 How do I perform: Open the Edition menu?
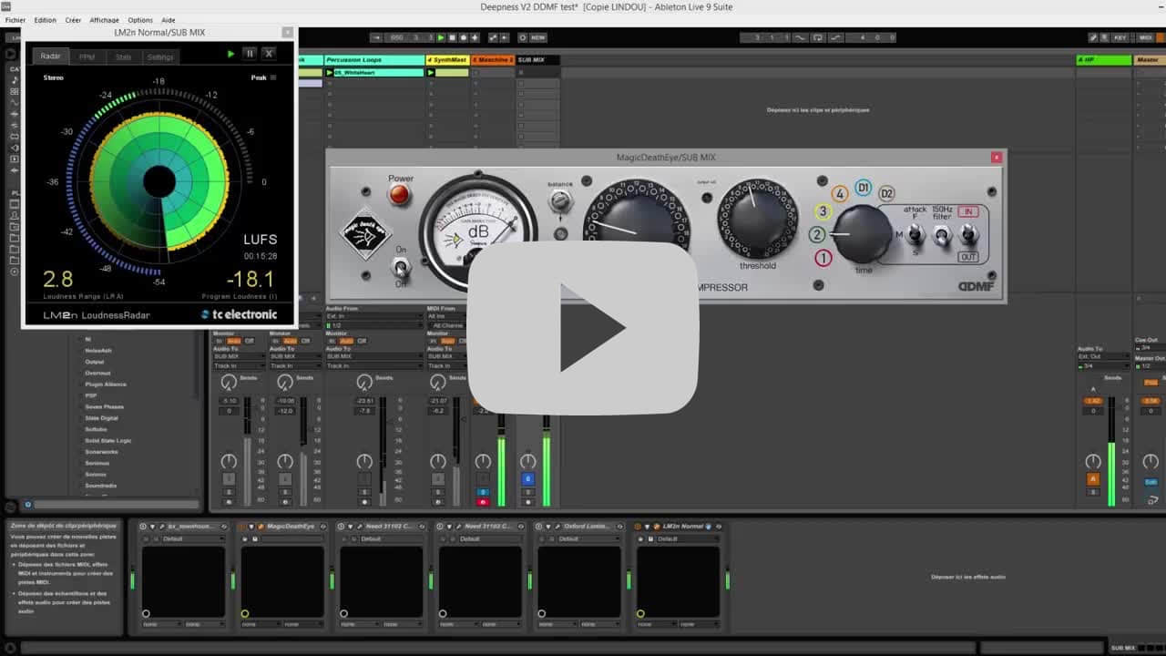(x=45, y=20)
